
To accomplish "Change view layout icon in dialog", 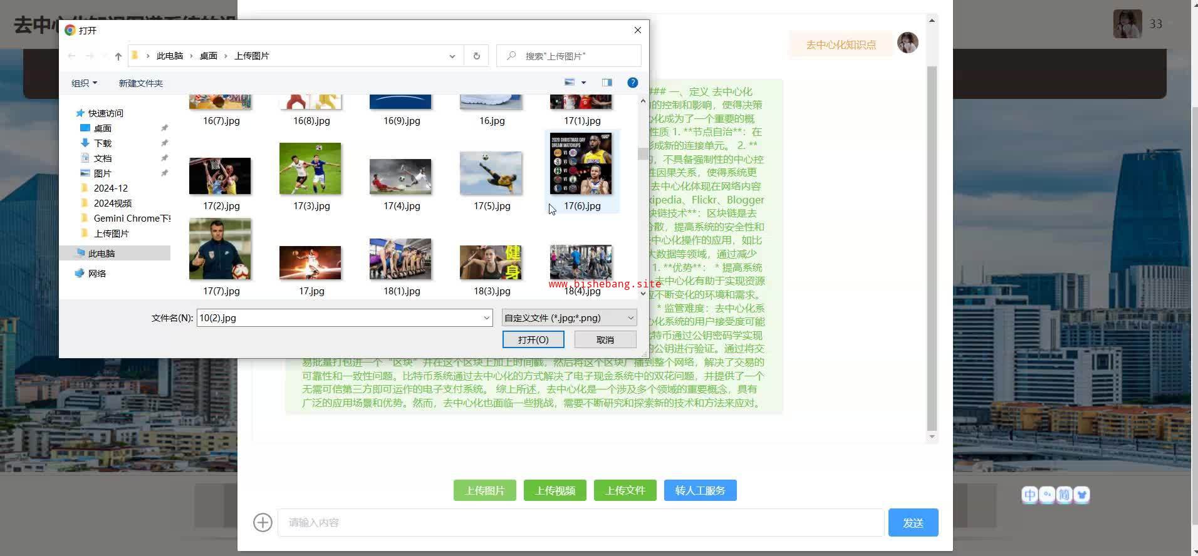I will click(570, 83).
